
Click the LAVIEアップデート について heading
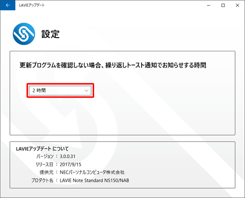[42, 149]
